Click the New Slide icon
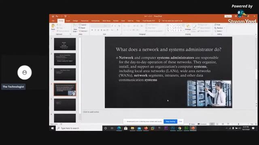The width and height of the screenshot is (259, 145). (x=75, y=26)
